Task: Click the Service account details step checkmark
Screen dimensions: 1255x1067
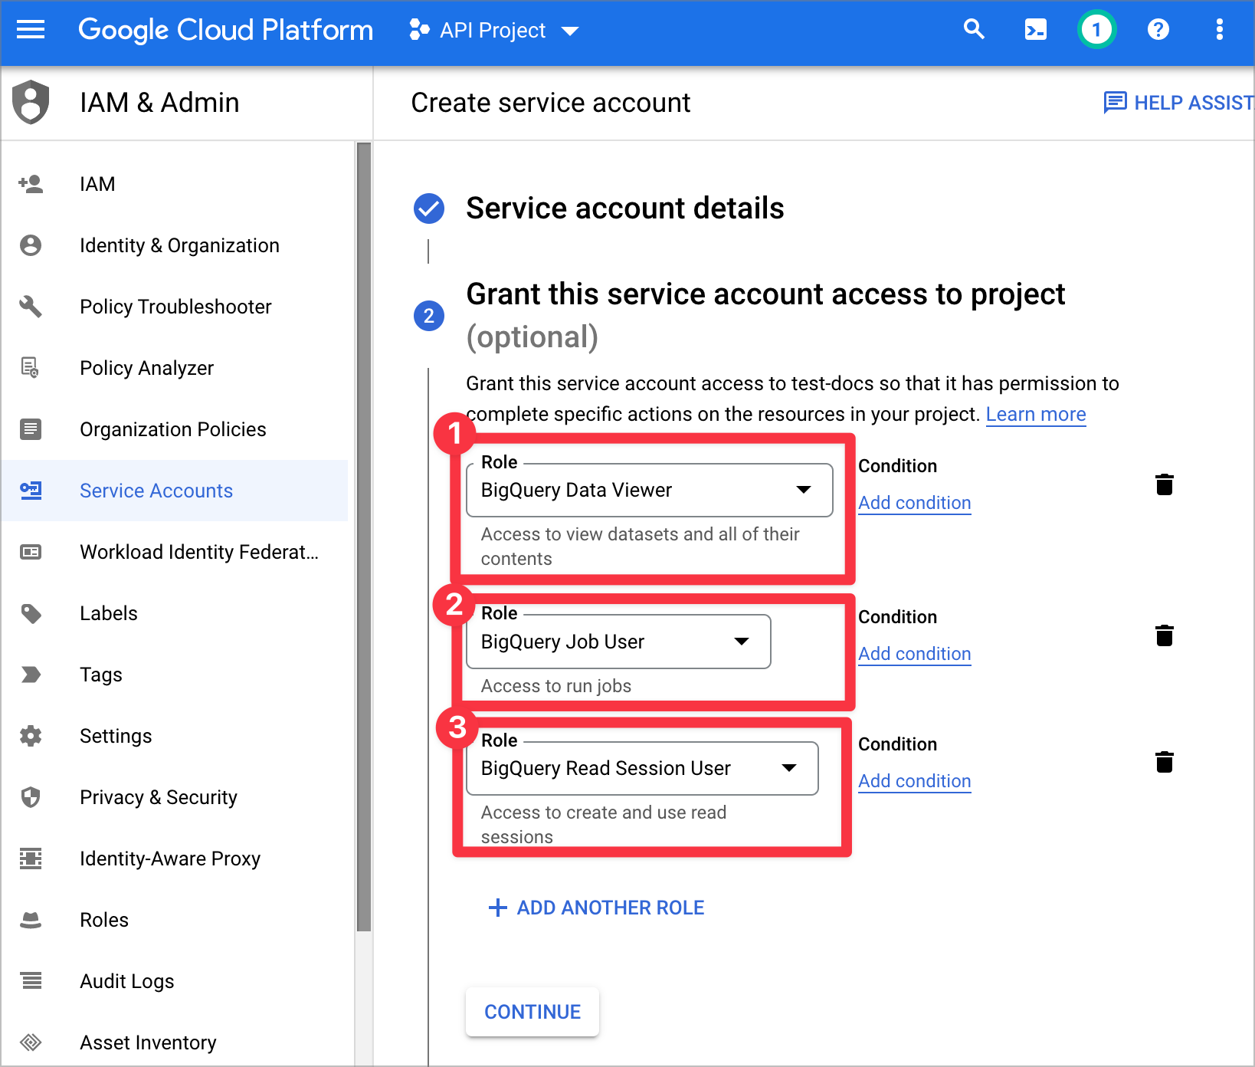Action: (429, 208)
